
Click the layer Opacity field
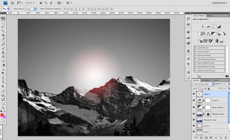coord(225,84)
